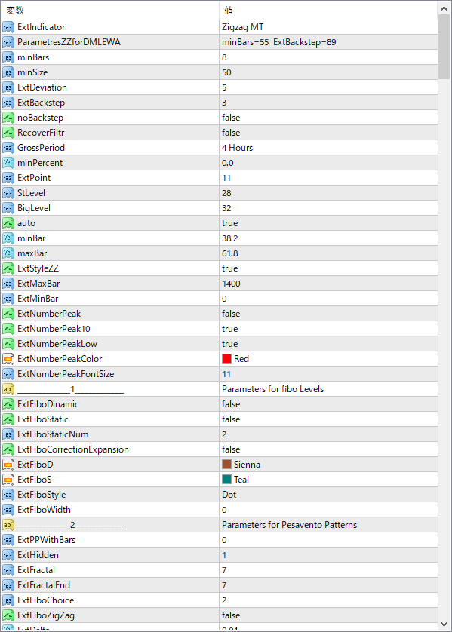This screenshot has width=452, height=632.
Task: Click the scrollbar down arrow
Action: click(x=444, y=624)
